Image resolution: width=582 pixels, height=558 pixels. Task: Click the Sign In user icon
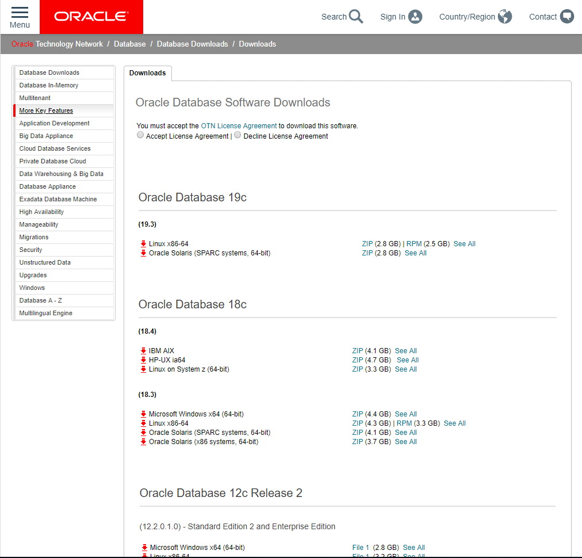coord(415,17)
